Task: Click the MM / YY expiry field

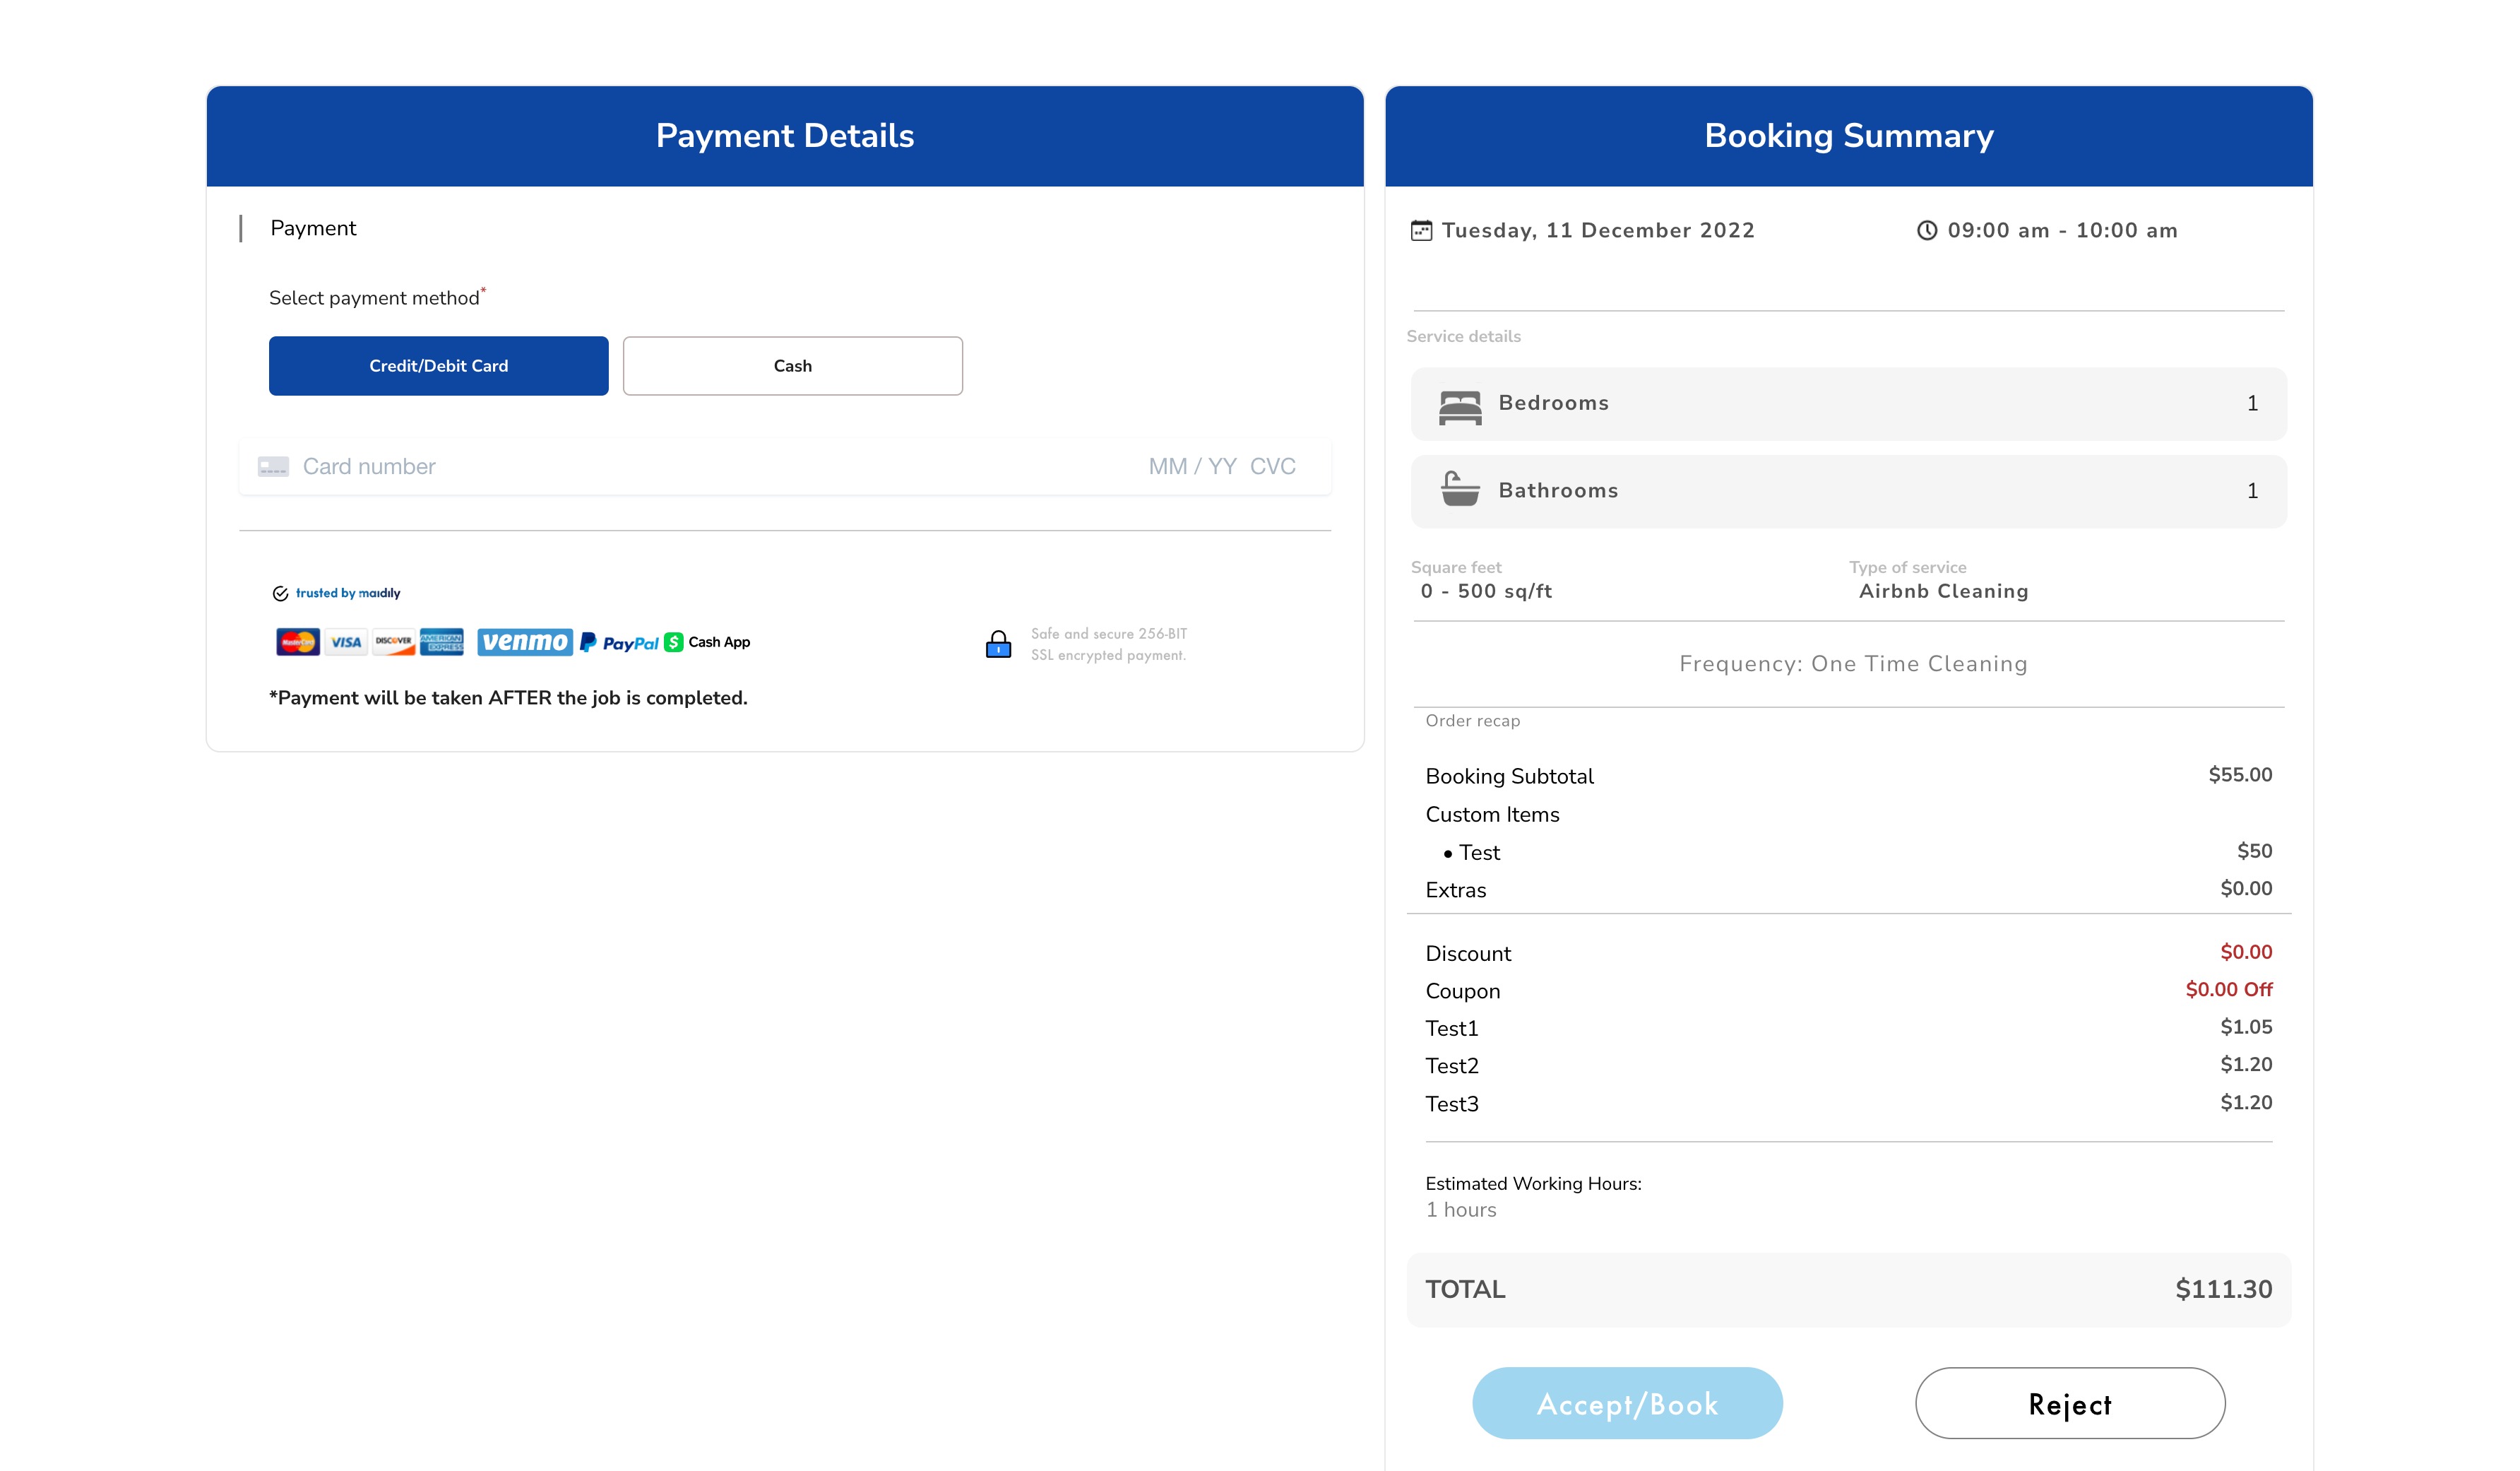Action: (x=1192, y=466)
